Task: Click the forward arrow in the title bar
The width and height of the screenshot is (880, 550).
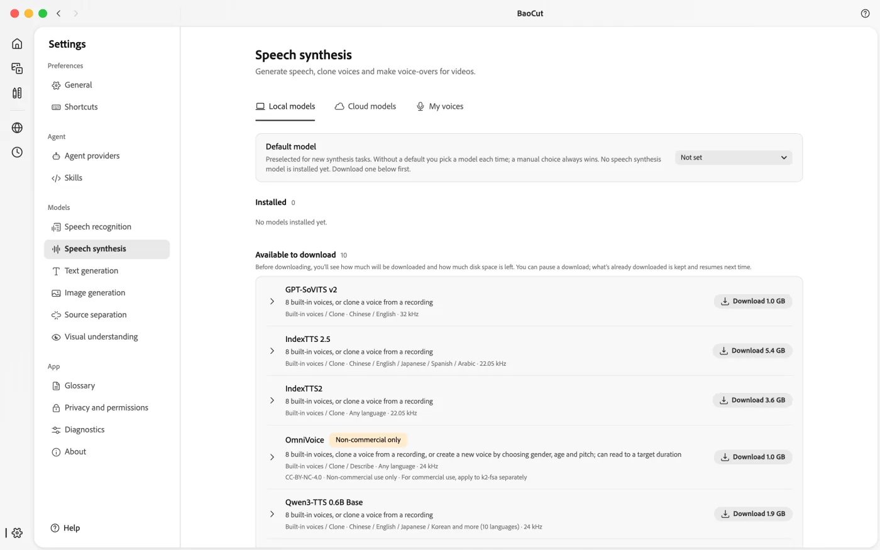Action: (x=76, y=13)
